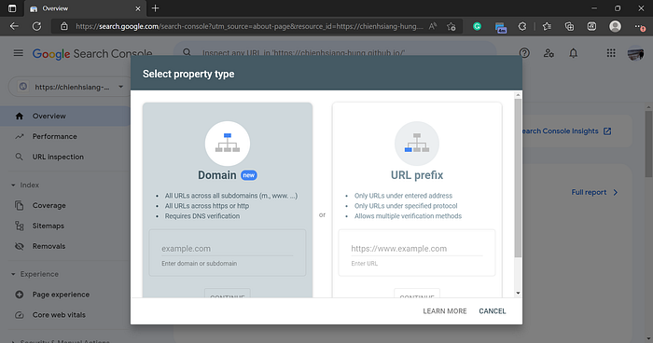Click LEARN MORE in the dialog
The width and height of the screenshot is (653, 343).
pos(445,311)
